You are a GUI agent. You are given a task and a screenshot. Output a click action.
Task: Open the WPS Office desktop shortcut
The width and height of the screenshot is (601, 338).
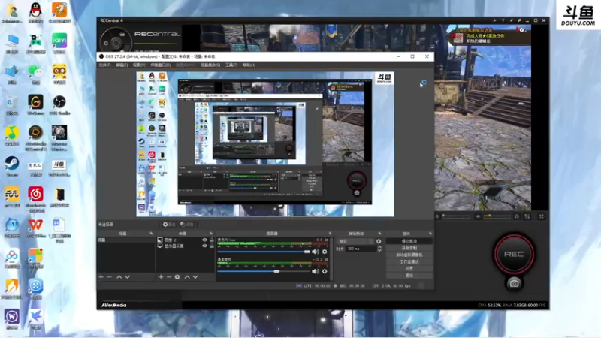click(35, 227)
